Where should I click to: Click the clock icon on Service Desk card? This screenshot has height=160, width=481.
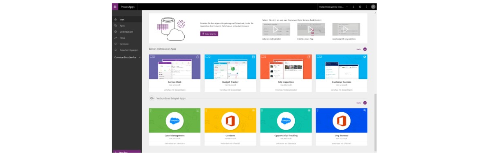click(x=198, y=57)
